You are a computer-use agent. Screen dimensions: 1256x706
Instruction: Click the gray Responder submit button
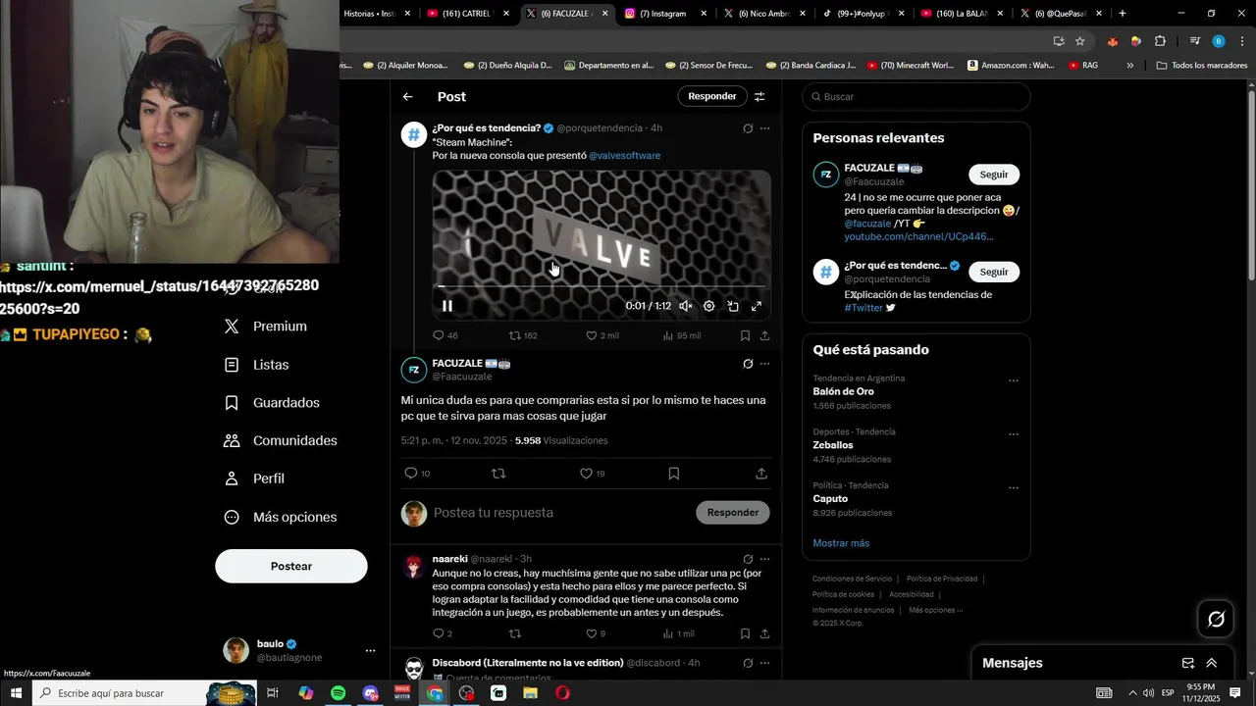coord(733,513)
